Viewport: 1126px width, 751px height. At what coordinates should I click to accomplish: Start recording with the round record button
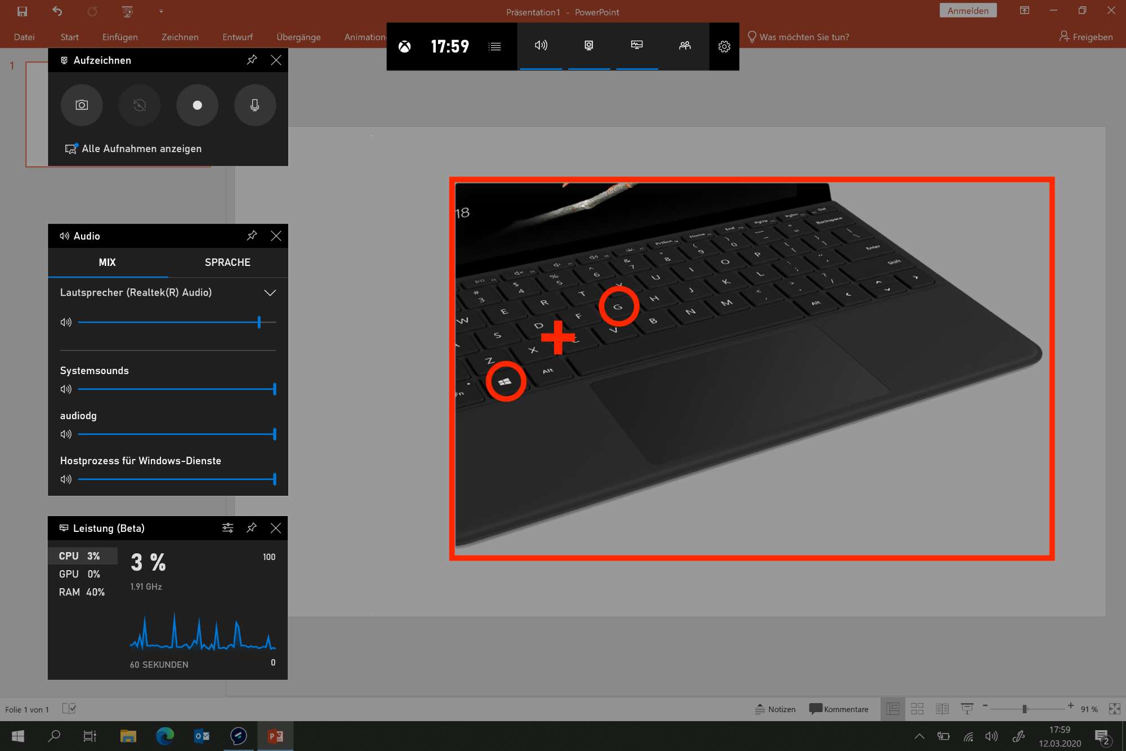click(197, 105)
